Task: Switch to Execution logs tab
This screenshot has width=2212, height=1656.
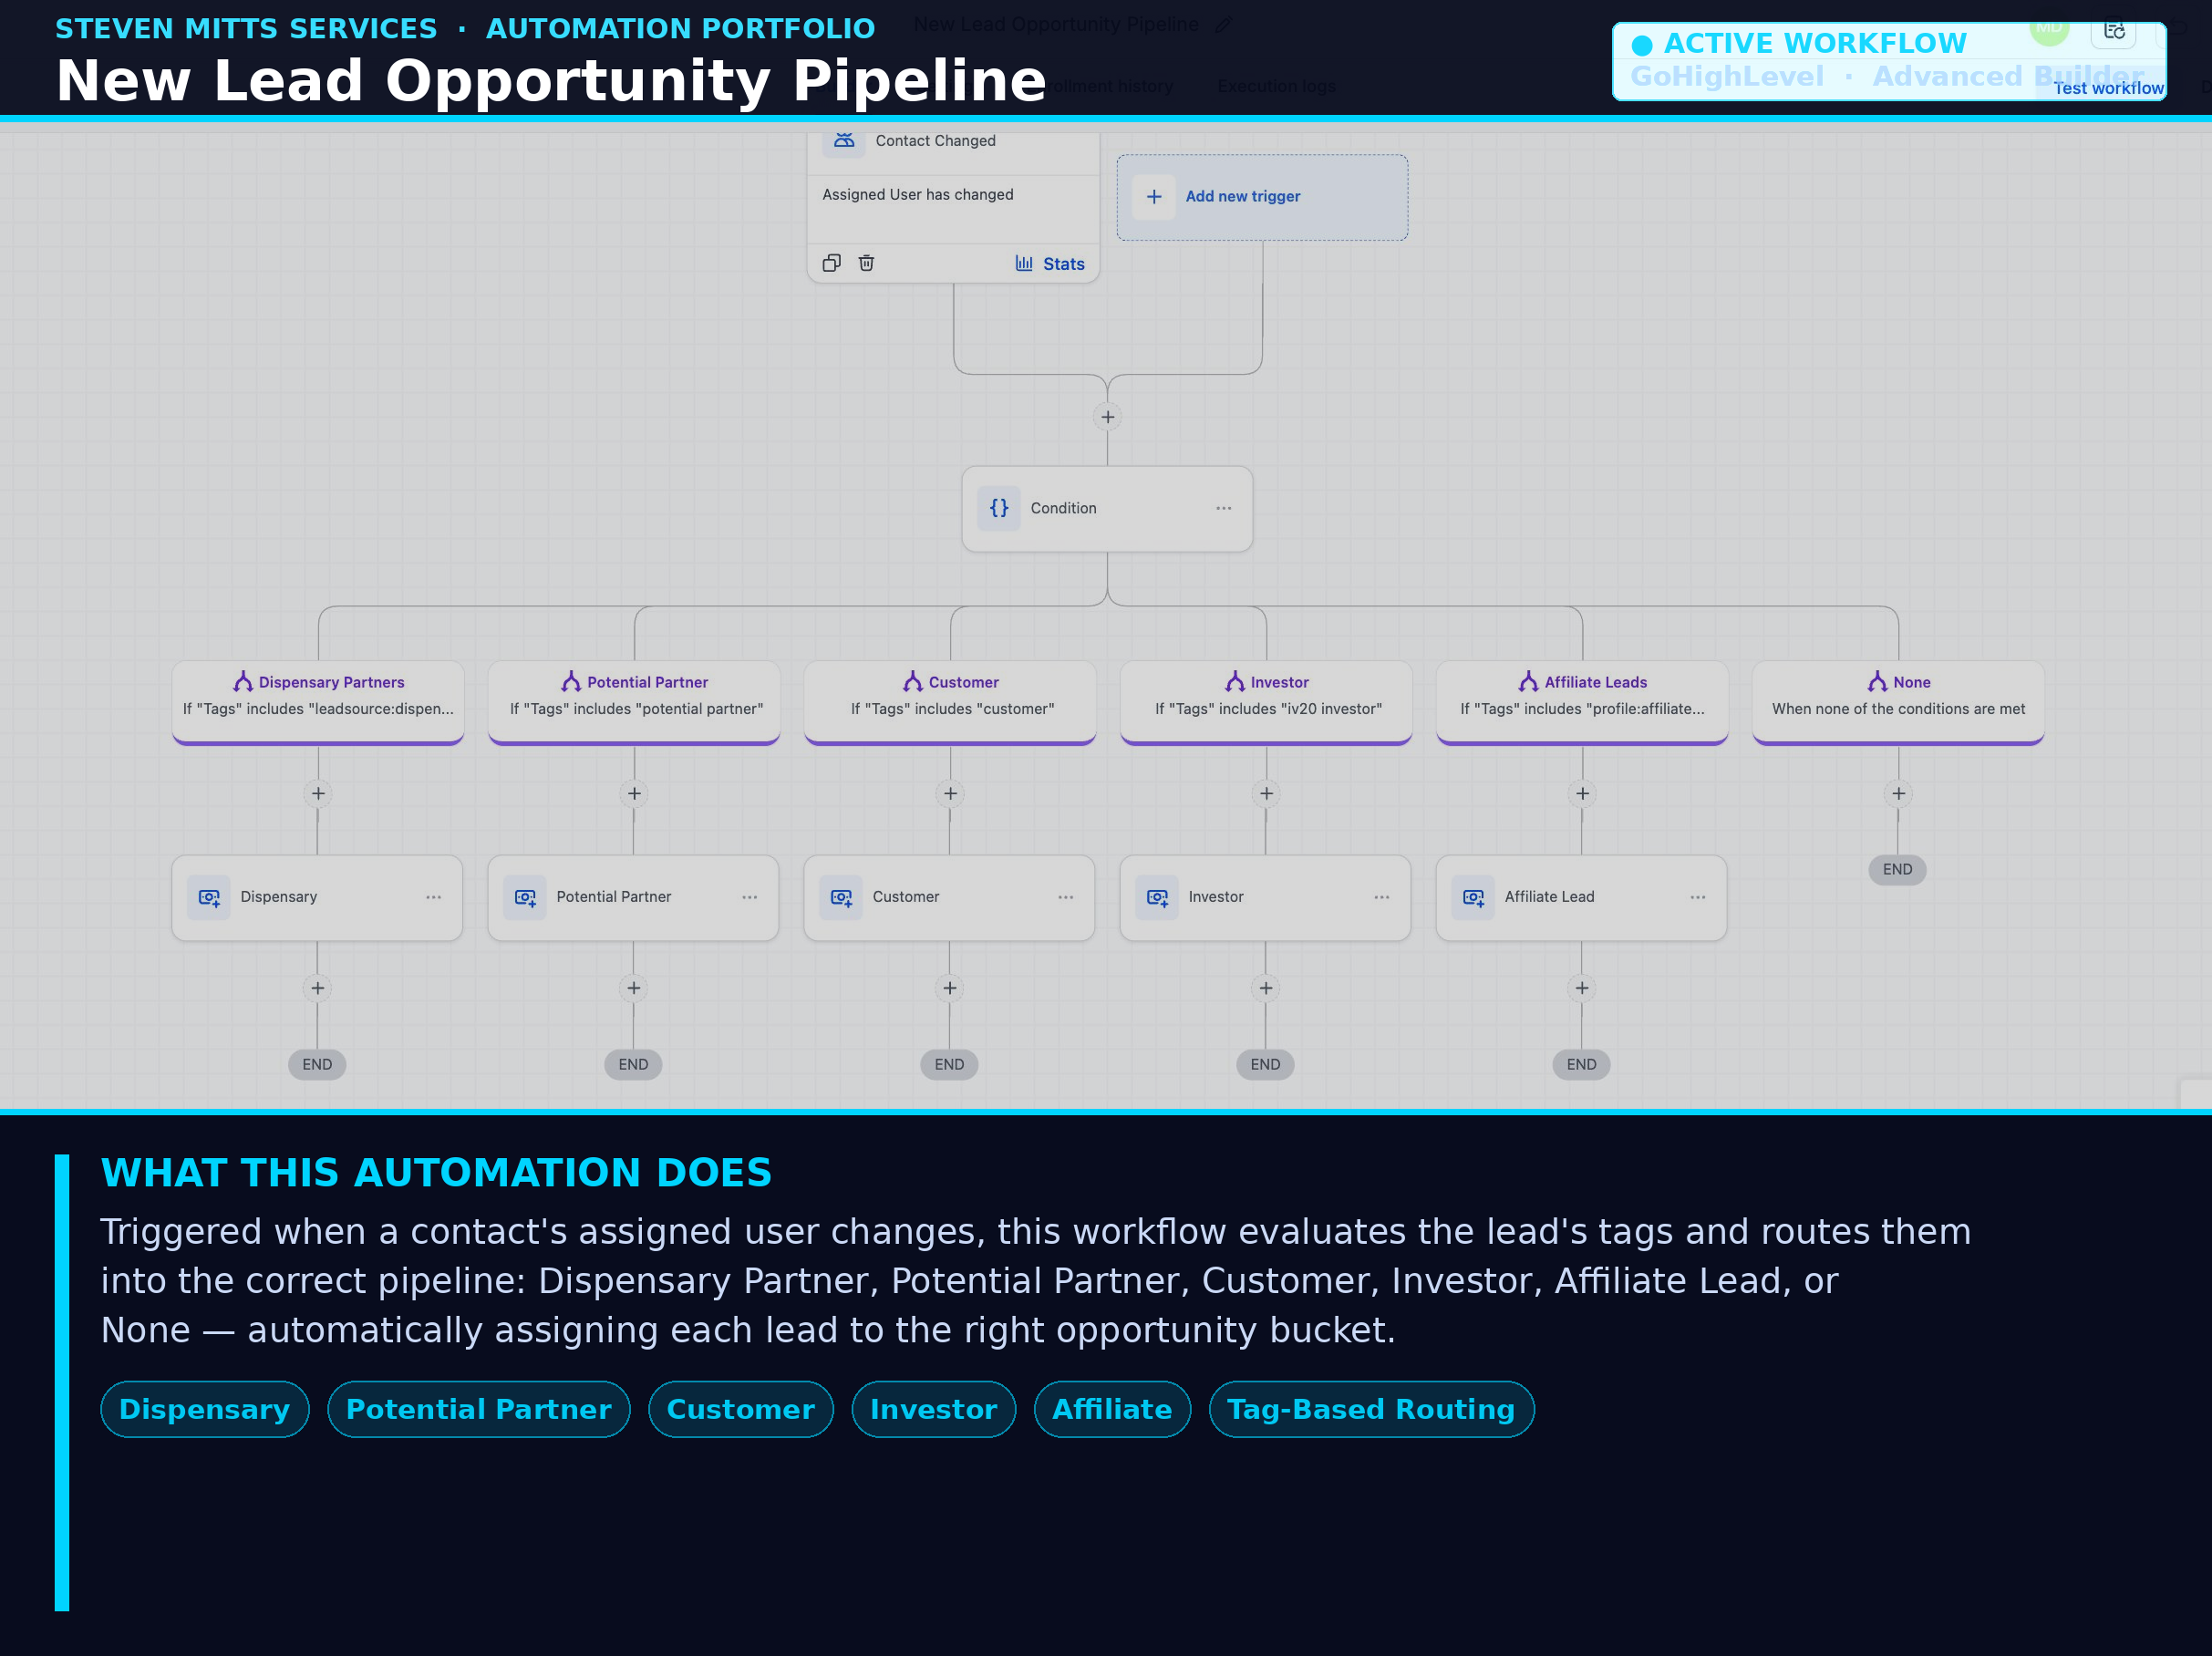Action: (1276, 86)
